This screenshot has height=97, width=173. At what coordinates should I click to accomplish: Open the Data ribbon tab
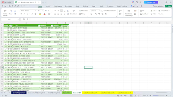coord(77,6)
